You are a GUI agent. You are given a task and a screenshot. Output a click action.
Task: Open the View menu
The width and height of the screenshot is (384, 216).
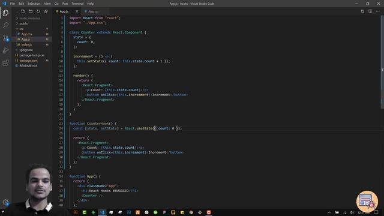[47, 4]
